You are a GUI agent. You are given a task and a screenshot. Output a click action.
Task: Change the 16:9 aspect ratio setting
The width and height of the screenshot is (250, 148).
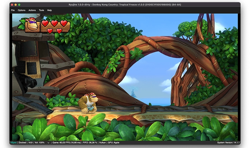[x=30, y=143]
